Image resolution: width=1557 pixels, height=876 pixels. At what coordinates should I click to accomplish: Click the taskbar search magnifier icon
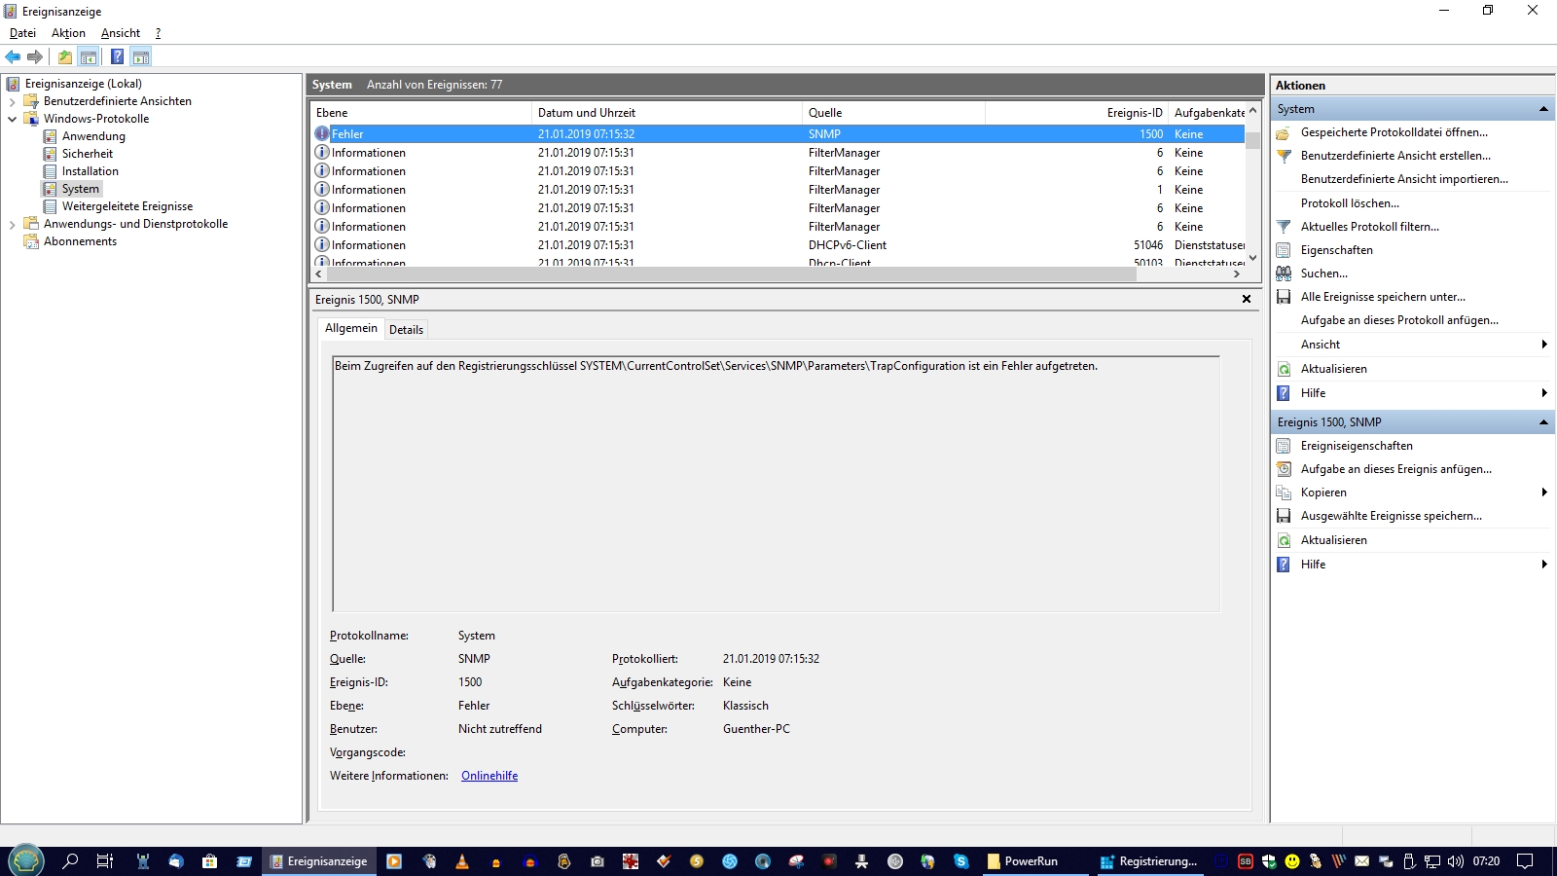70,861
